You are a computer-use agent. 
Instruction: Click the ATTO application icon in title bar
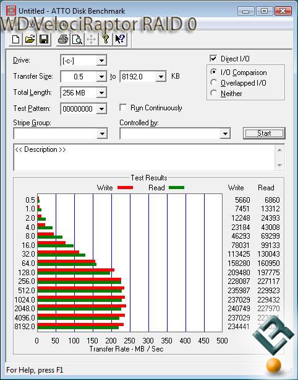11,11
